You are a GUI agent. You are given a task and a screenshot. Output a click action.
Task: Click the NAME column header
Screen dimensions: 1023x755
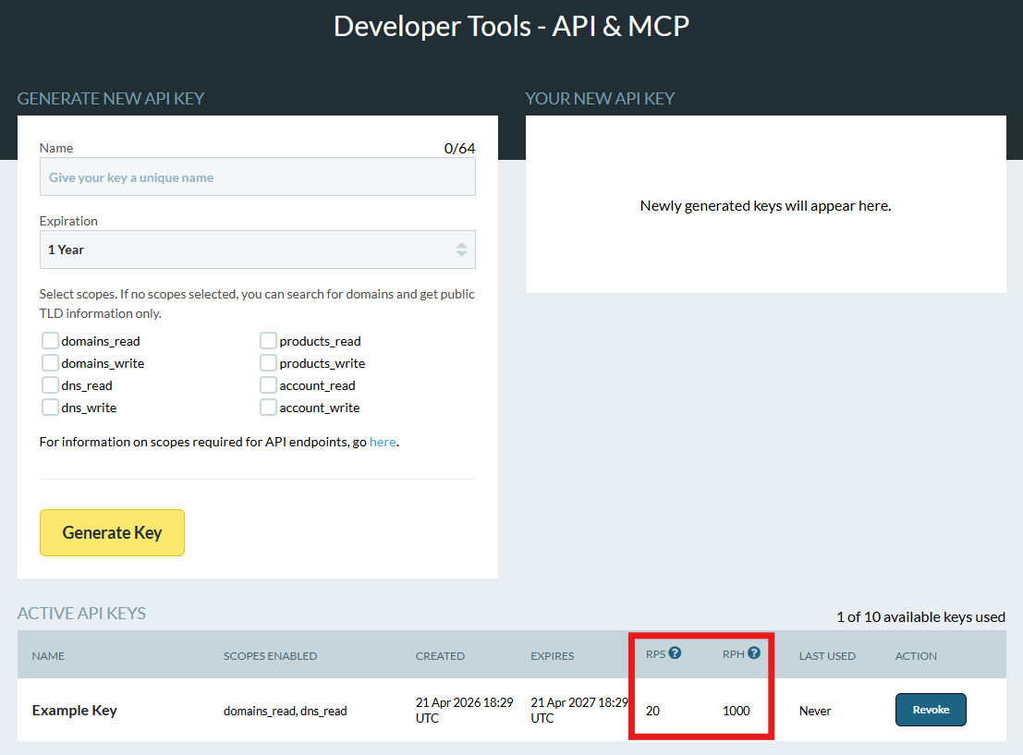pyautogui.click(x=48, y=655)
